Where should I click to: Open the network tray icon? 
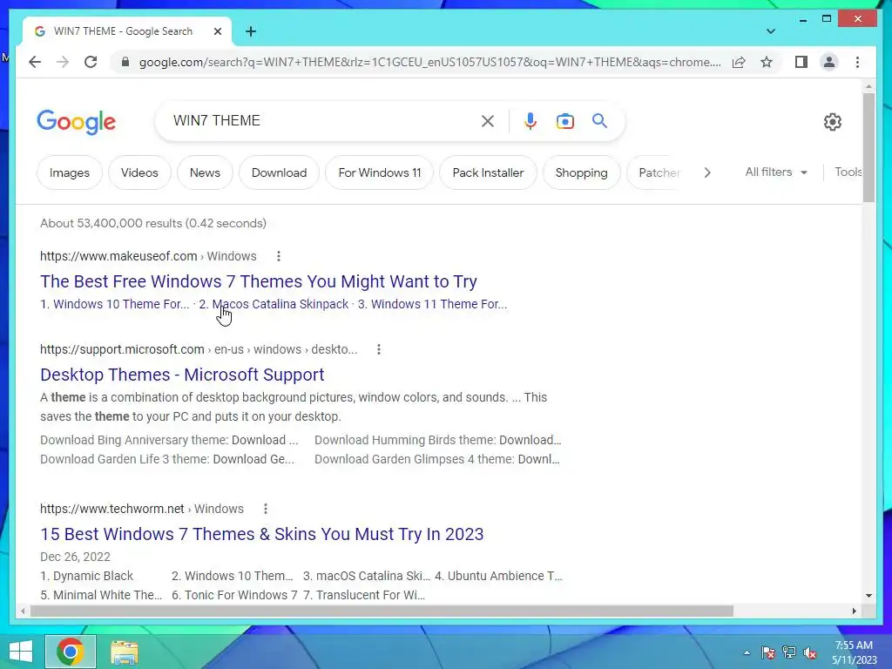tap(789, 652)
